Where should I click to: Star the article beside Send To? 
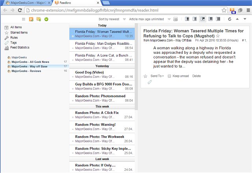[145, 76]
